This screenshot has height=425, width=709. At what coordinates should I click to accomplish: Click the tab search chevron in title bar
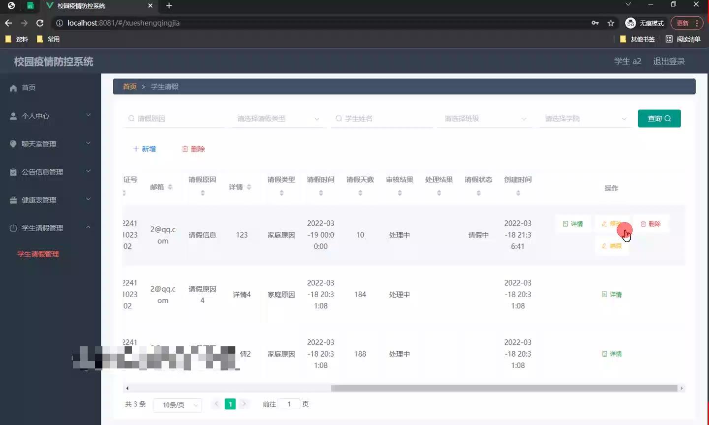pyautogui.click(x=628, y=4)
